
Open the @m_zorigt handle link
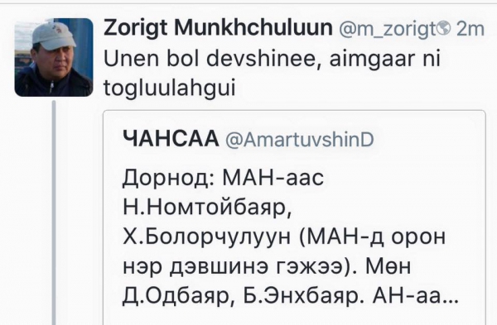click(388, 29)
